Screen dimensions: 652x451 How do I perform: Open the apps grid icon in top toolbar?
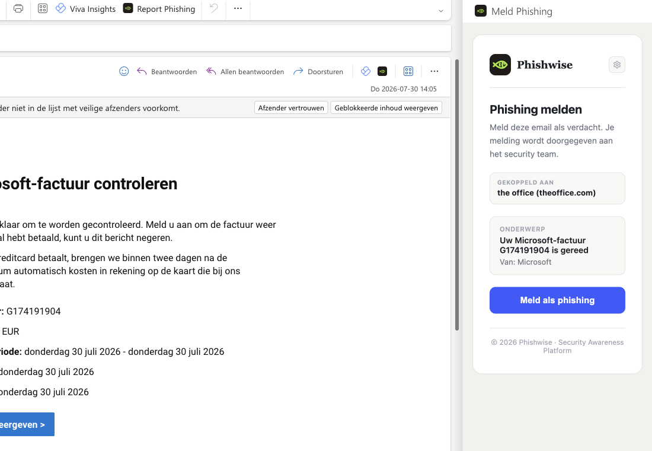pos(43,8)
